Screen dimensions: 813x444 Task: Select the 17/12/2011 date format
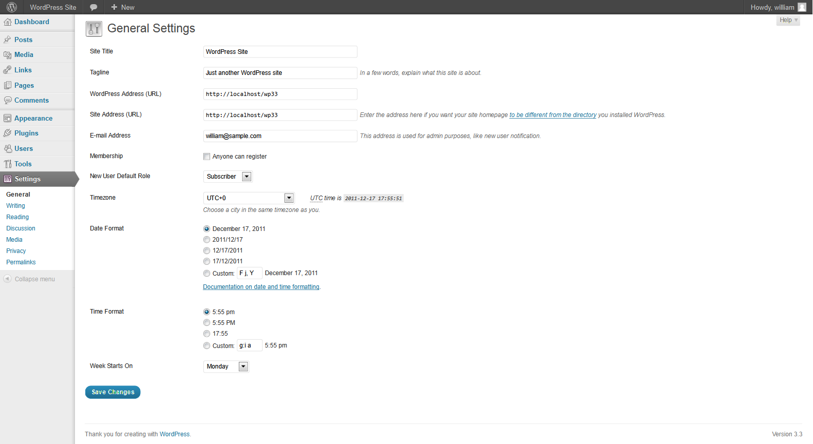(206, 261)
